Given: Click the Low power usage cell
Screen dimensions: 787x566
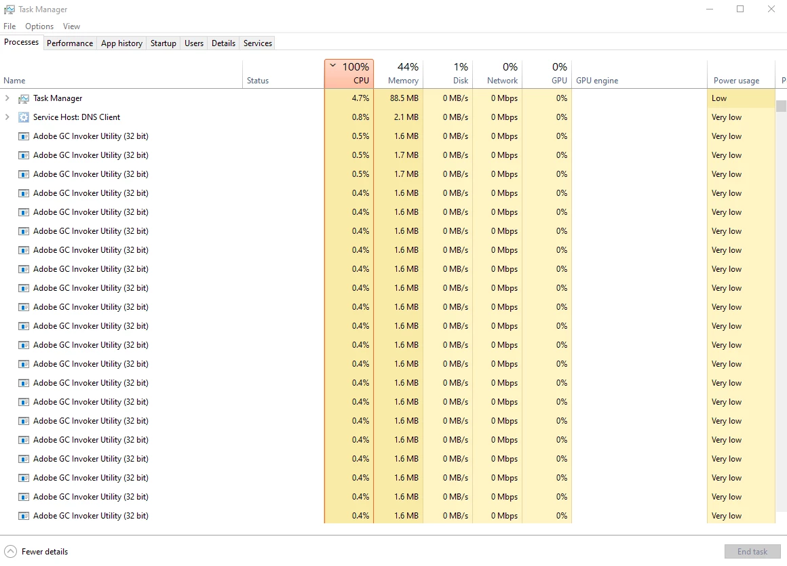Looking at the screenshot, I should coord(741,98).
